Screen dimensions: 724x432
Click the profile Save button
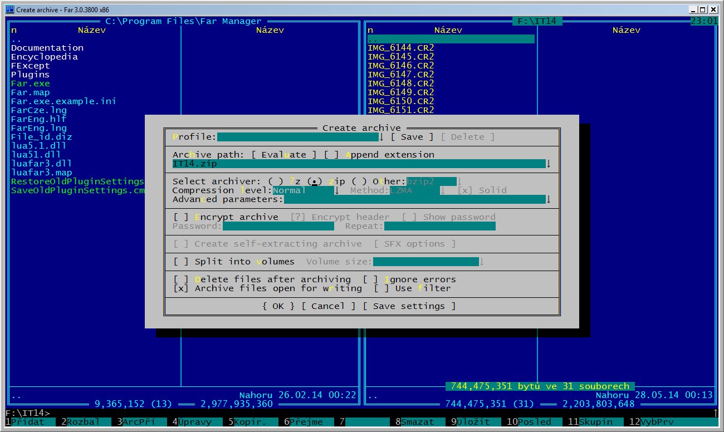pyautogui.click(x=412, y=137)
